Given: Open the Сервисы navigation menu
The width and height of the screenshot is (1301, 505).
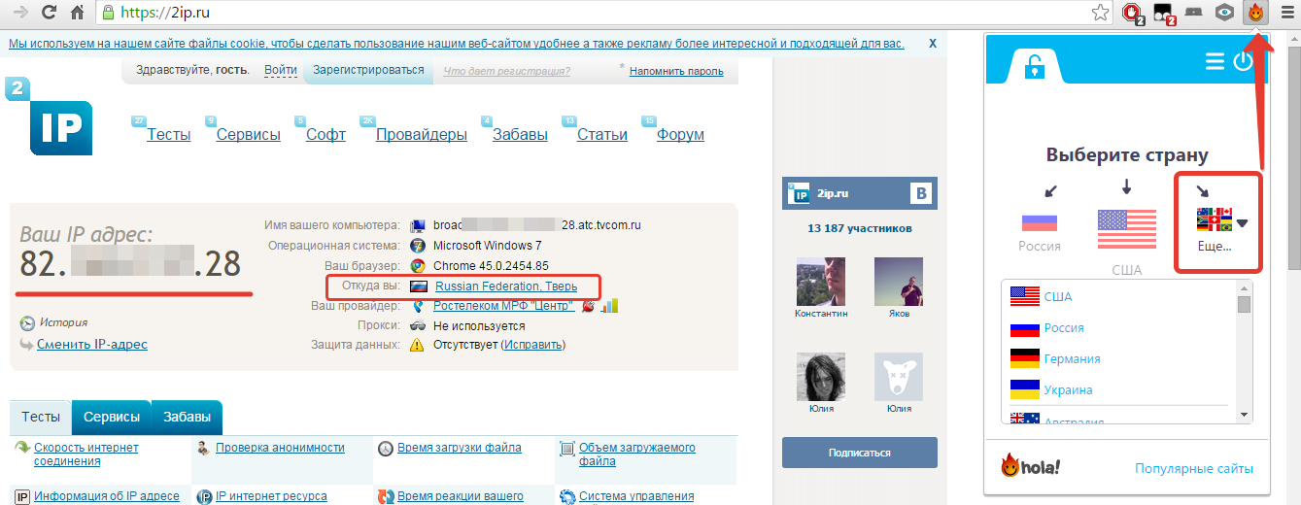Looking at the screenshot, I should 249,135.
